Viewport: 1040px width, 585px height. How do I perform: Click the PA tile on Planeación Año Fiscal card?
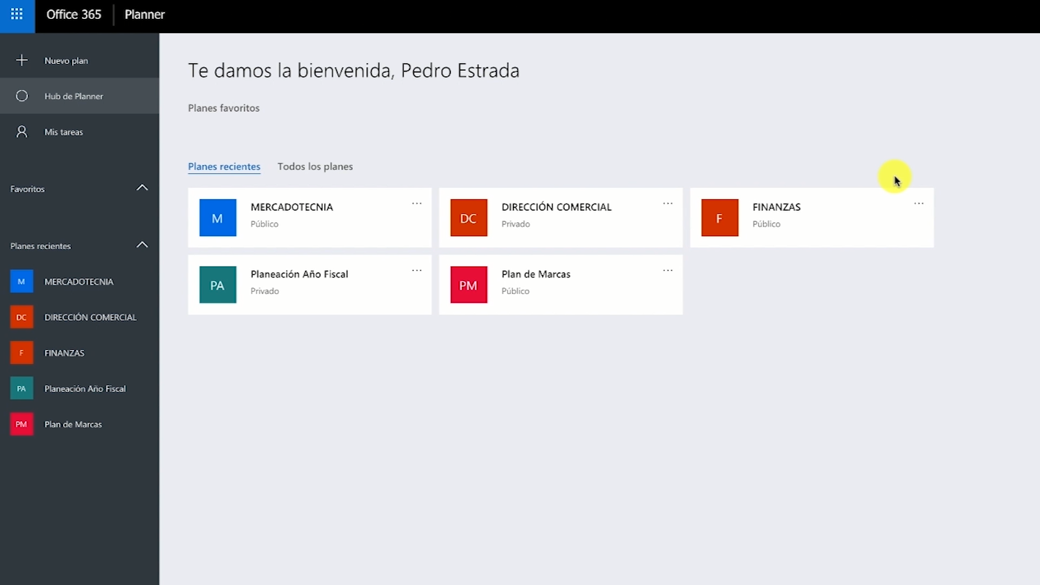click(218, 285)
